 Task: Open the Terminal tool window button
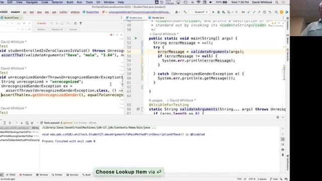click(x=42, y=174)
